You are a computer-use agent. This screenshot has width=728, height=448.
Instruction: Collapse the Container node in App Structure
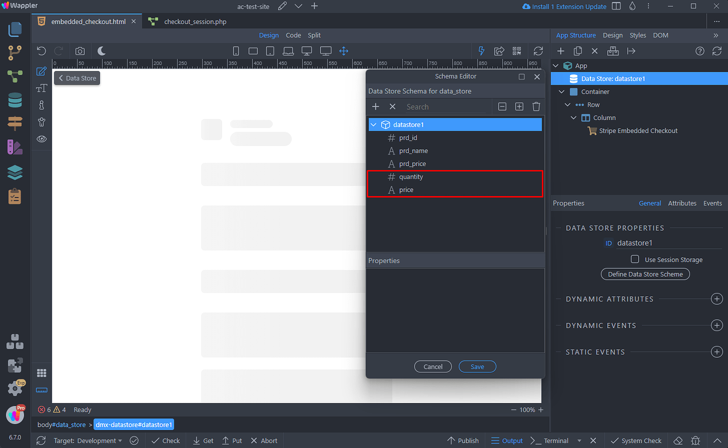pyautogui.click(x=561, y=91)
